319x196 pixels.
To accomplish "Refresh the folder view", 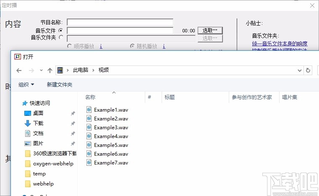I will click(308, 70).
